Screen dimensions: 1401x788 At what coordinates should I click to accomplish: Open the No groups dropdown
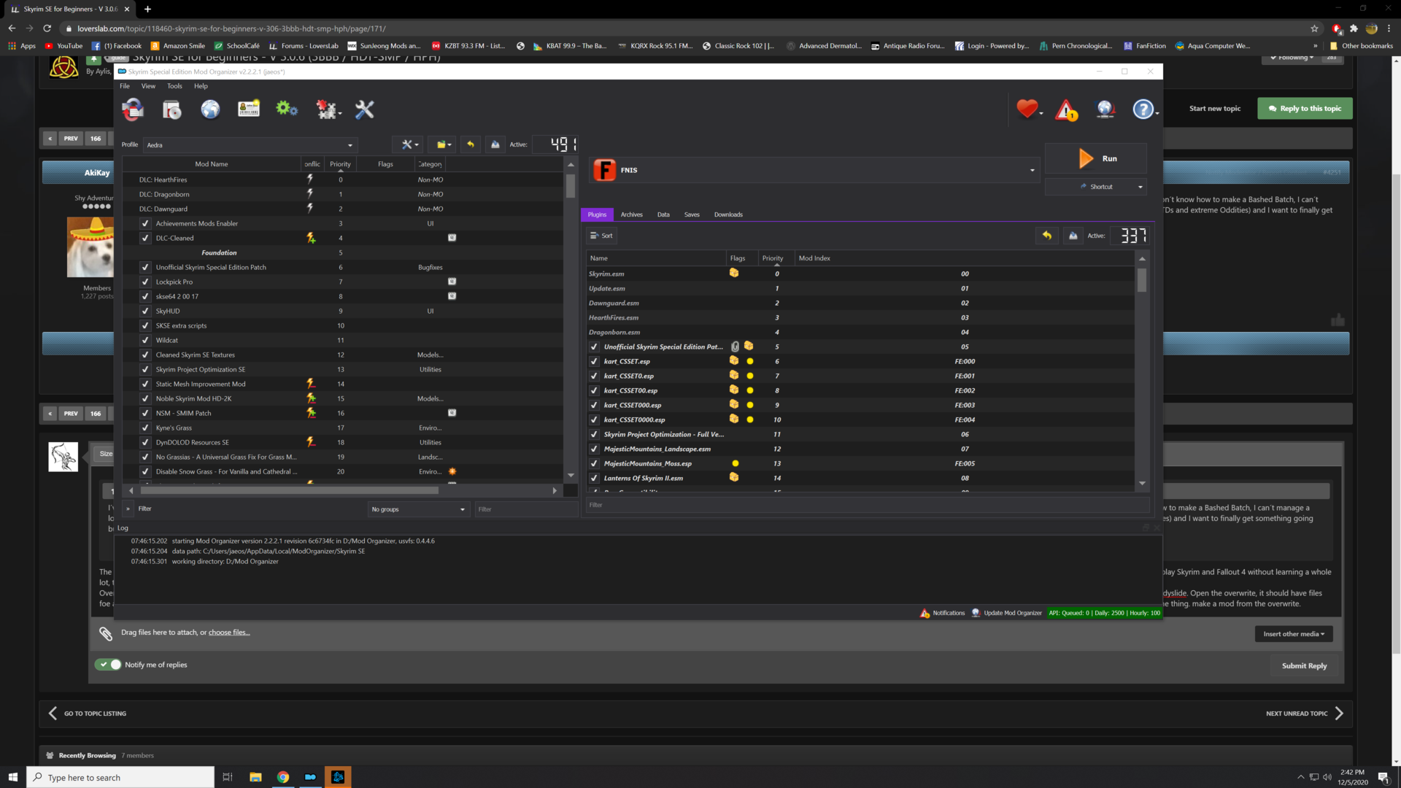(x=418, y=509)
